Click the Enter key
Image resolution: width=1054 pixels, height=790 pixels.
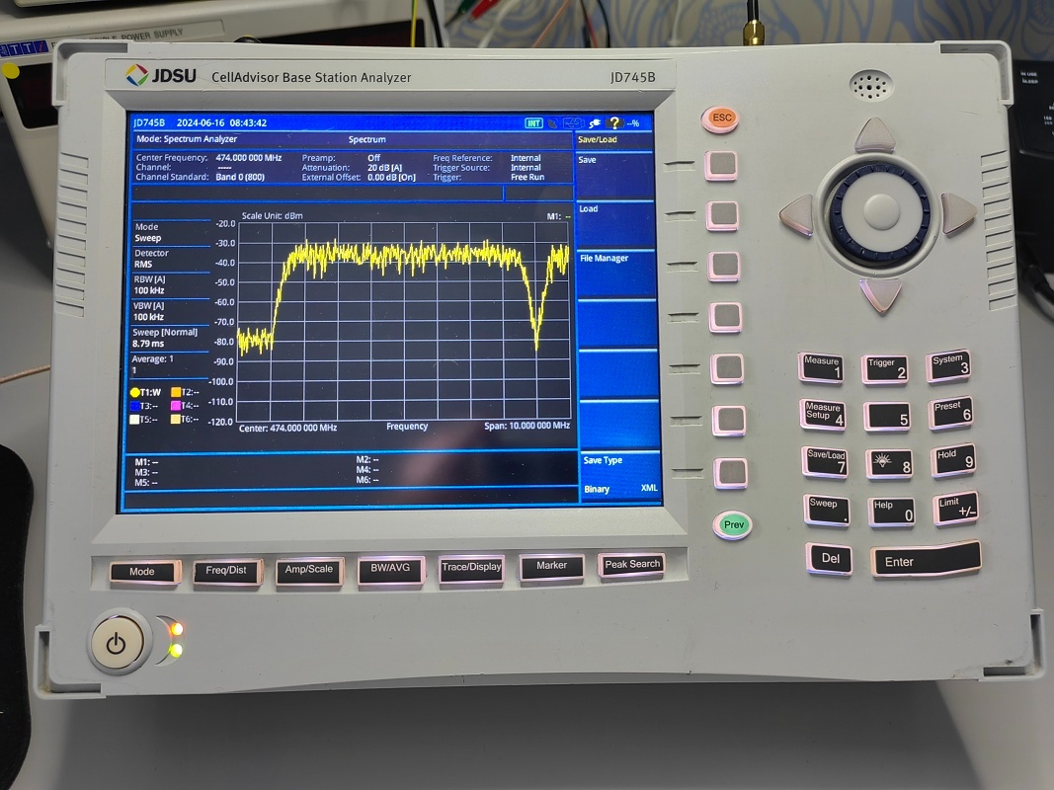click(x=927, y=560)
